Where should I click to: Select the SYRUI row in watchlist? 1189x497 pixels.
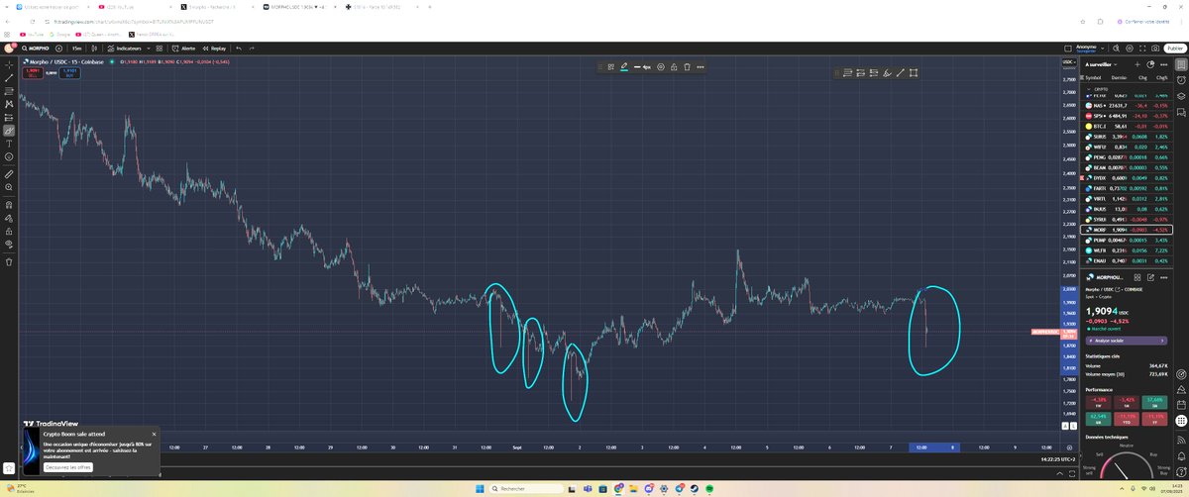point(1128,219)
